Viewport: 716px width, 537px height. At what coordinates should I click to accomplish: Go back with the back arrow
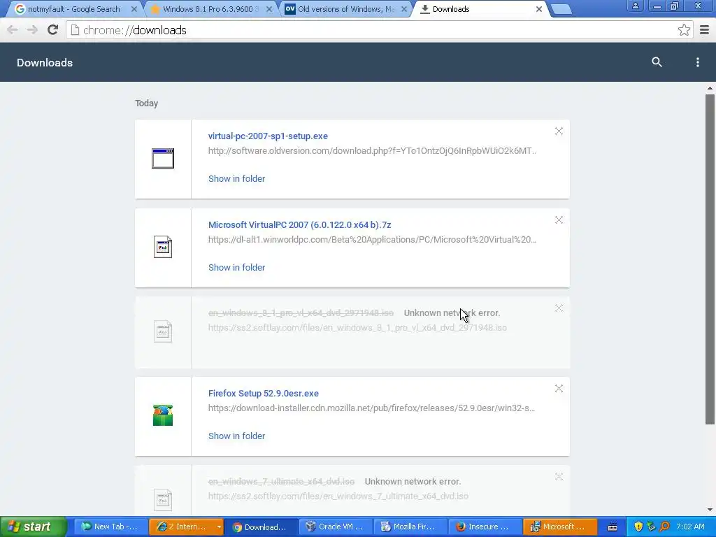(x=13, y=30)
